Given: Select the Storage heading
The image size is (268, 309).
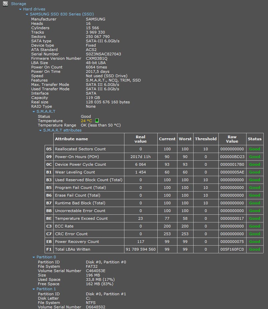Looking at the screenshot, I should pos(18,4).
